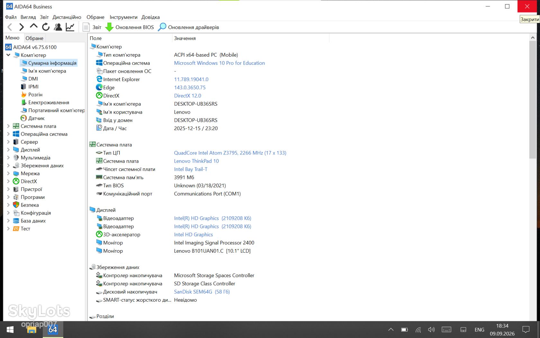The image size is (540, 338).
Task: Click Оновлення драйверів toolbar button
Action: [x=189, y=27]
